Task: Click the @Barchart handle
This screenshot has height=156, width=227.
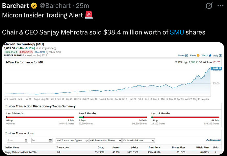Action: tap(55, 6)
